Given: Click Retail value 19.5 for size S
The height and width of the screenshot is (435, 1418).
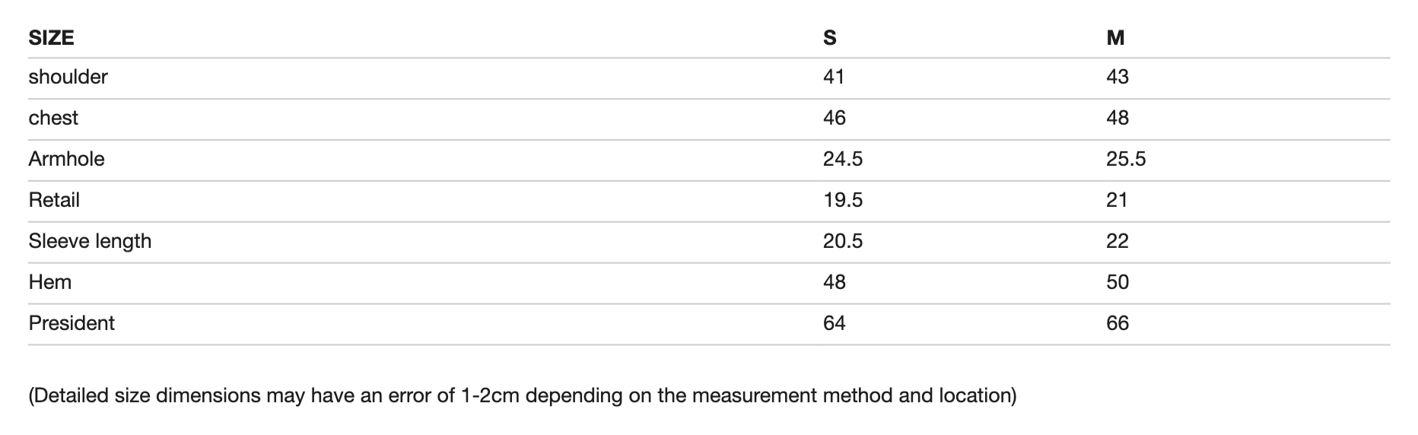Looking at the screenshot, I should coord(842,200).
